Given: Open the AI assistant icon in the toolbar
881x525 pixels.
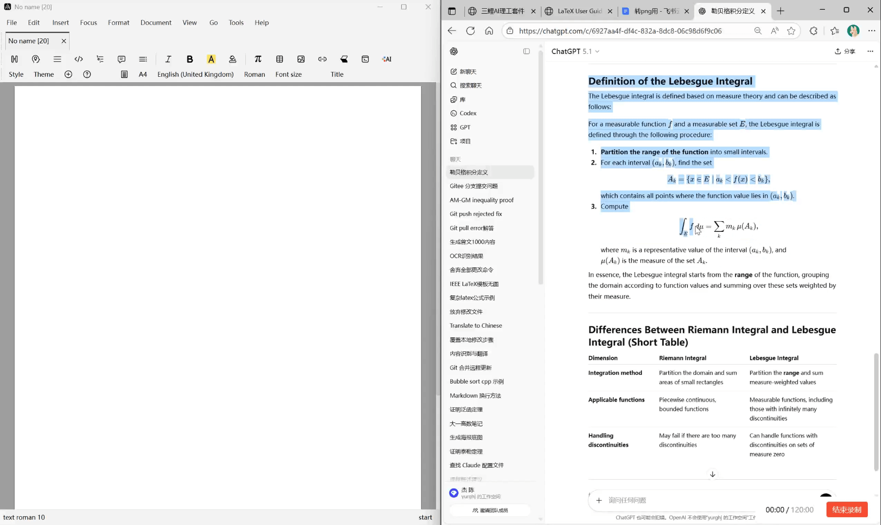Looking at the screenshot, I should (387, 59).
